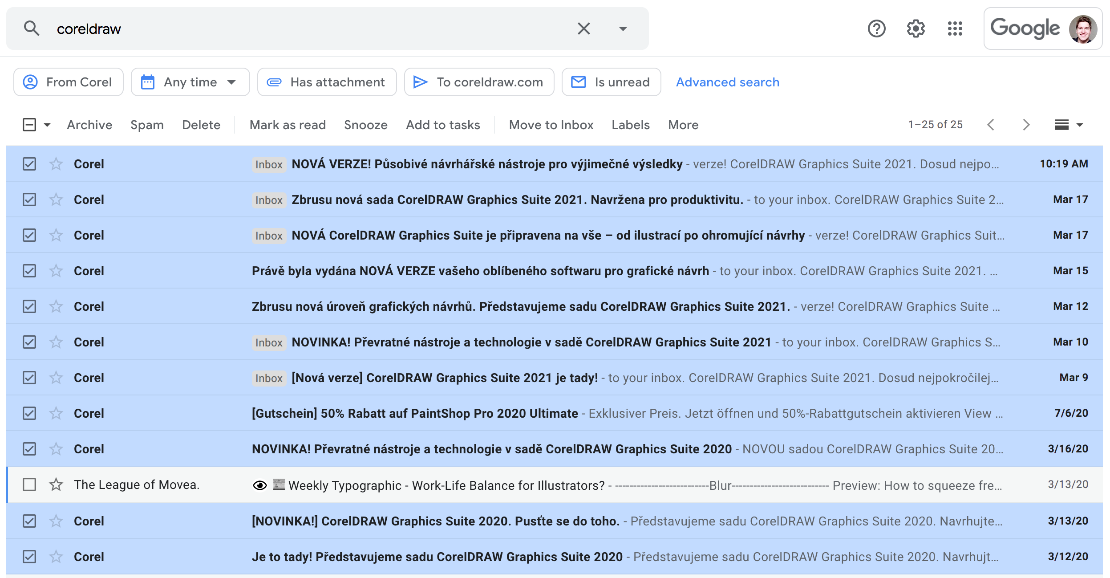The height and width of the screenshot is (578, 1110).
Task: Deselect the Corel email dated Mar 15
Action: point(29,270)
